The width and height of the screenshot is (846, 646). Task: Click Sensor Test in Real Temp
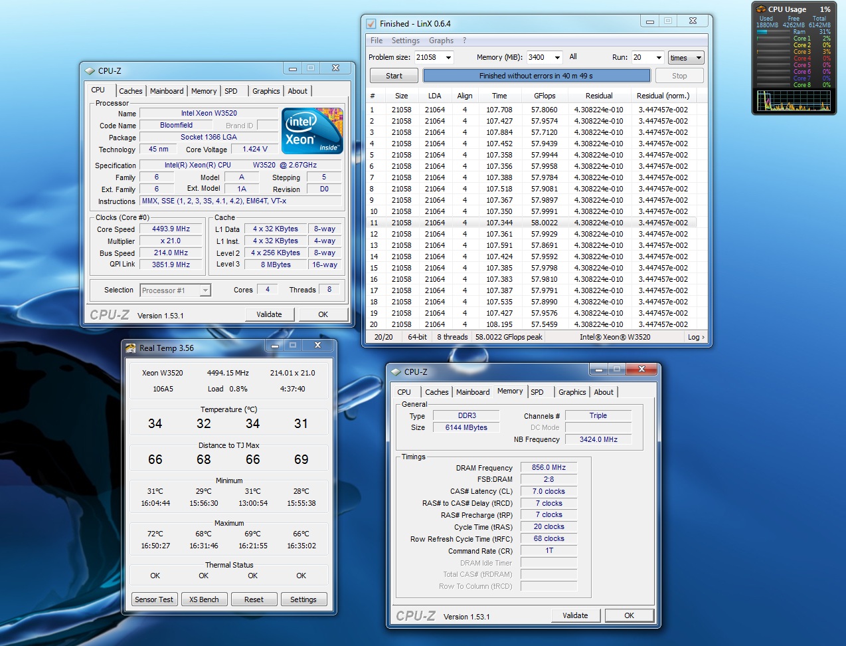tap(154, 599)
